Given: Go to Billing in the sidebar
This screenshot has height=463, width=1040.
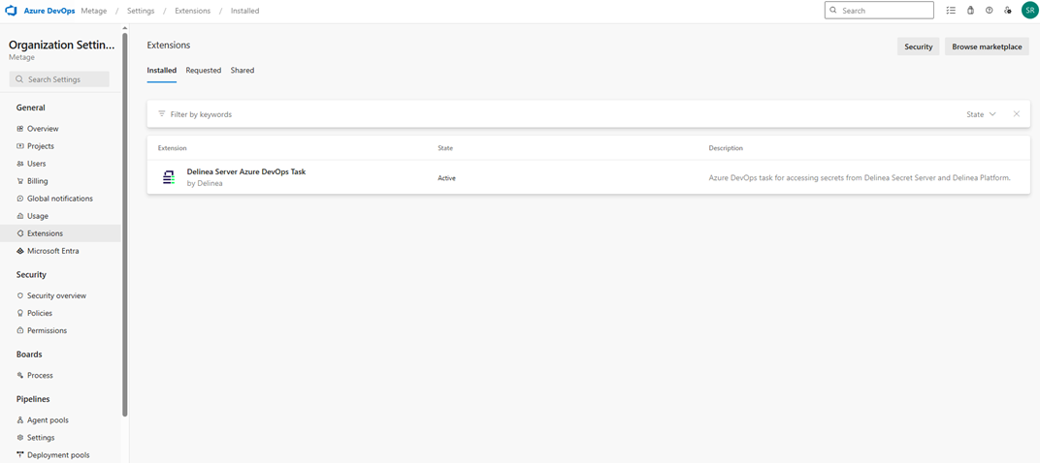Looking at the screenshot, I should click(x=38, y=181).
